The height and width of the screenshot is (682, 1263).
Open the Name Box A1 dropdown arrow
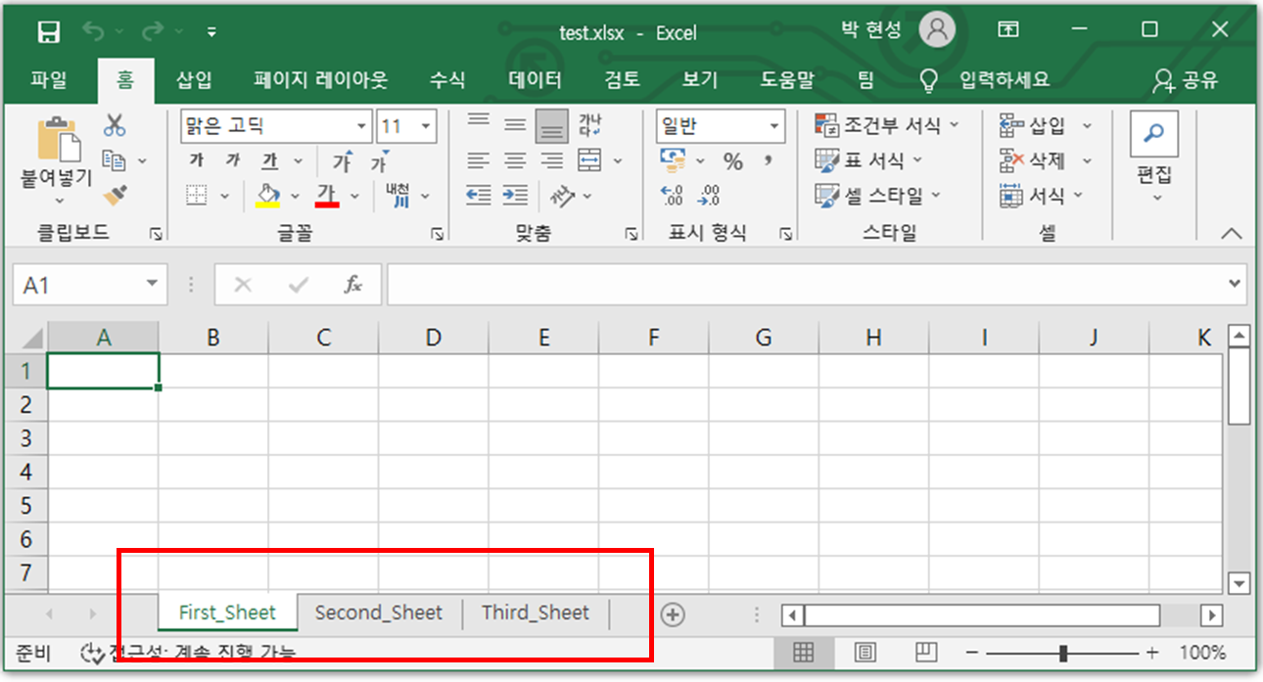[152, 284]
